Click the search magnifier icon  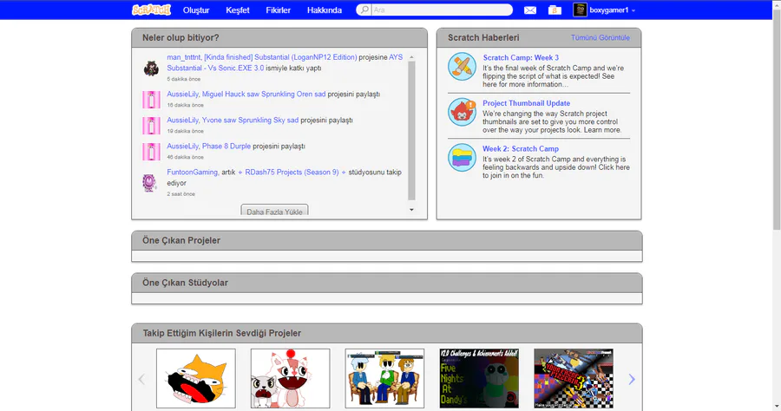[364, 10]
